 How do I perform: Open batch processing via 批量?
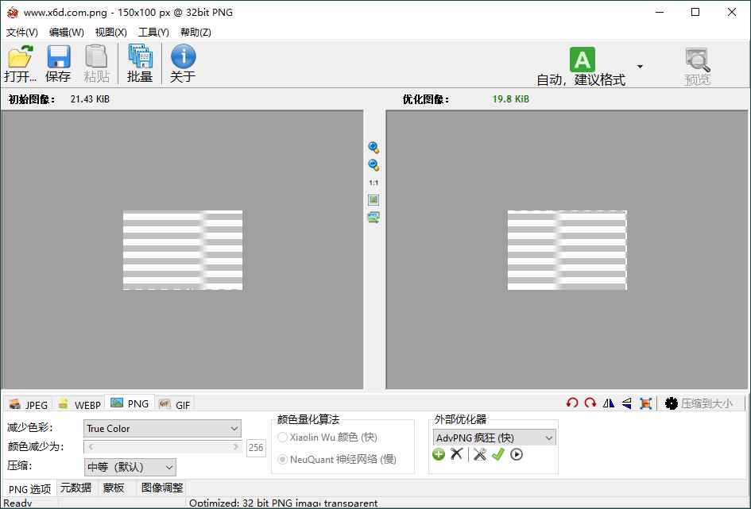[140, 64]
